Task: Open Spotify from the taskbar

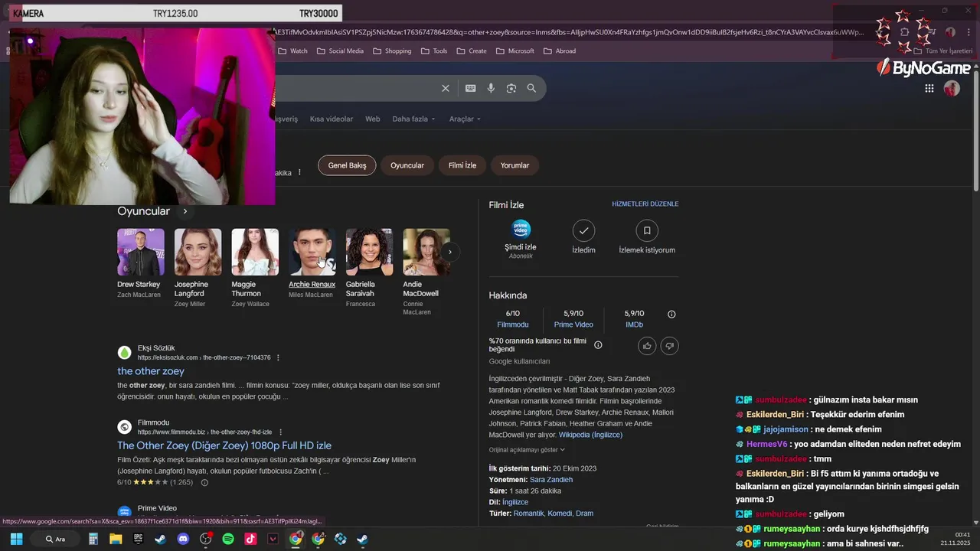Action: click(x=228, y=539)
